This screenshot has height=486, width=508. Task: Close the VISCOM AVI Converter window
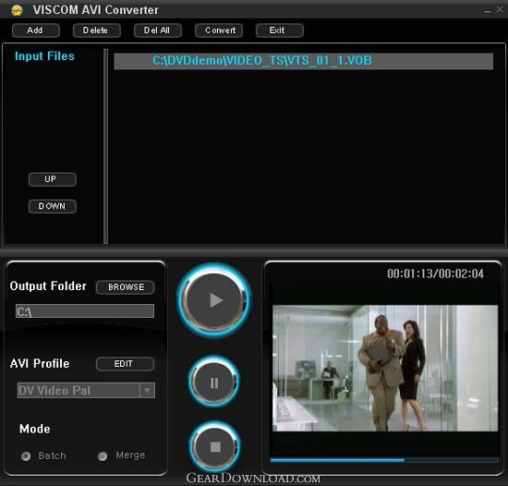(x=500, y=10)
